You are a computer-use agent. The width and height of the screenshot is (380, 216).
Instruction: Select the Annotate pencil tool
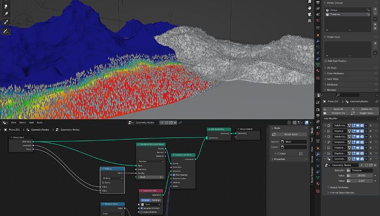click(x=6, y=31)
